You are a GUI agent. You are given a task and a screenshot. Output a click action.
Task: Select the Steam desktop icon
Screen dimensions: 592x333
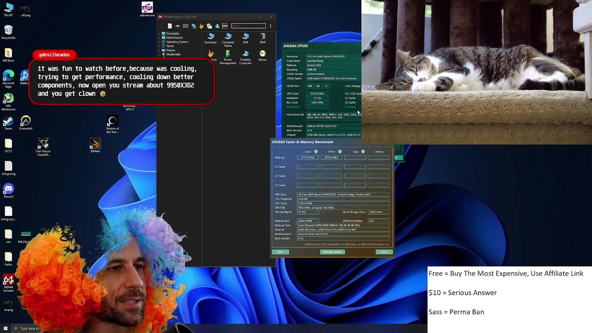click(x=8, y=123)
